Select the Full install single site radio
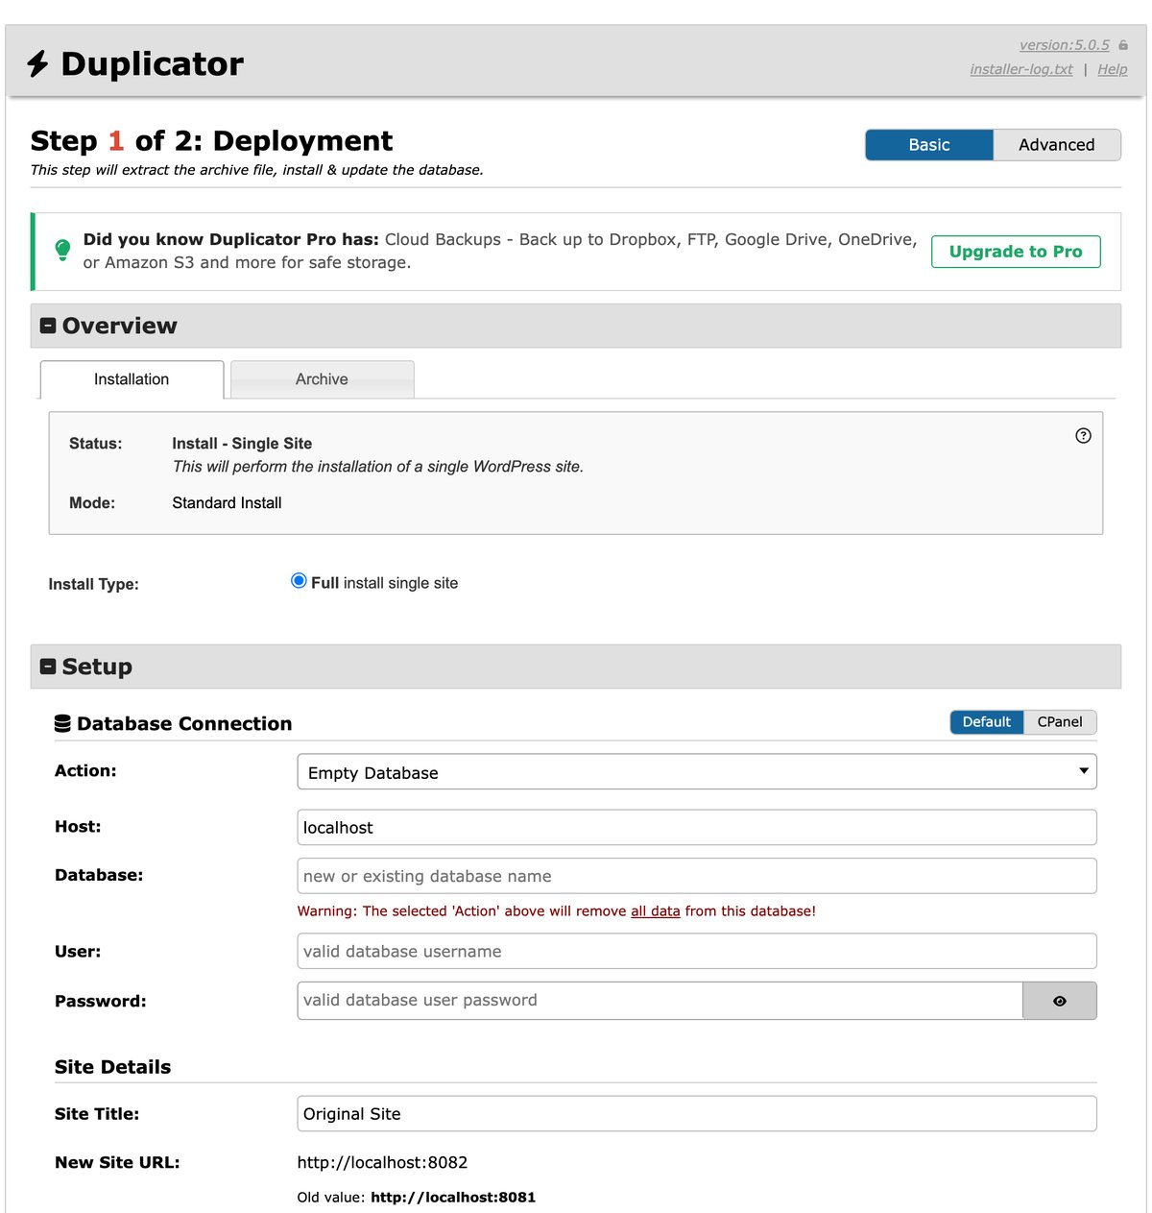1152x1213 pixels. 299,581
